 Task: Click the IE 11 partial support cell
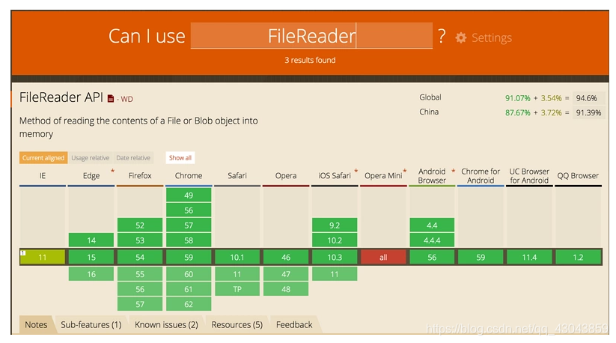point(43,258)
